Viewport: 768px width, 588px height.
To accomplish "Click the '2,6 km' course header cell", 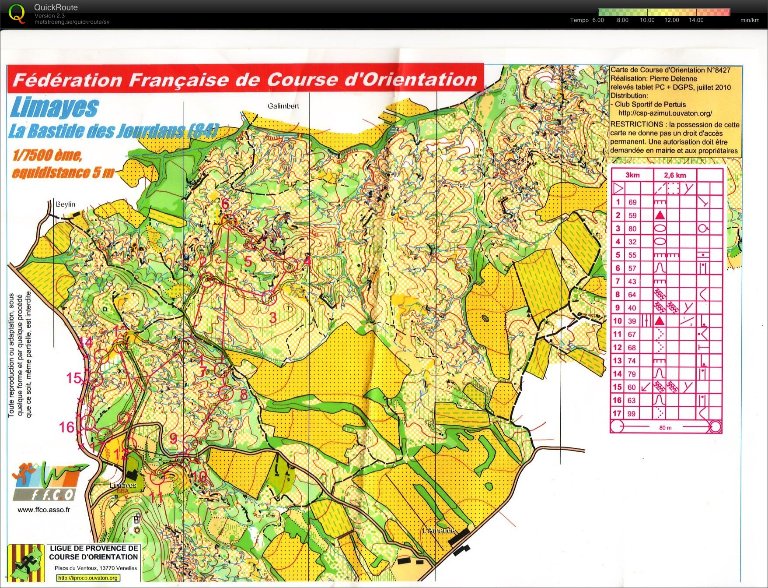I will 675,175.
